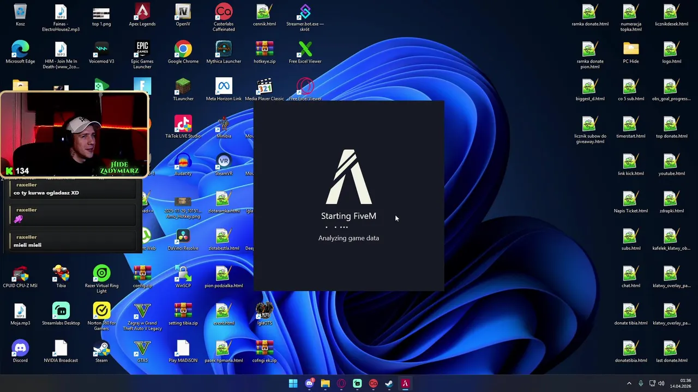Open the Steam desktop shortcut
698x392 pixels.
point(101,351)
